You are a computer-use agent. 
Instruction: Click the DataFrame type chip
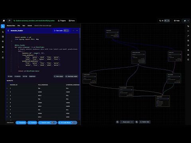32,76
